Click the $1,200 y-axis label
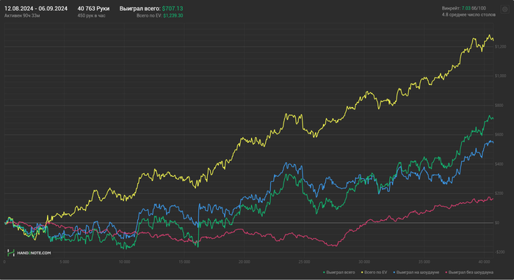The height and width of the screenshot is (280, 514). [500, 47]
